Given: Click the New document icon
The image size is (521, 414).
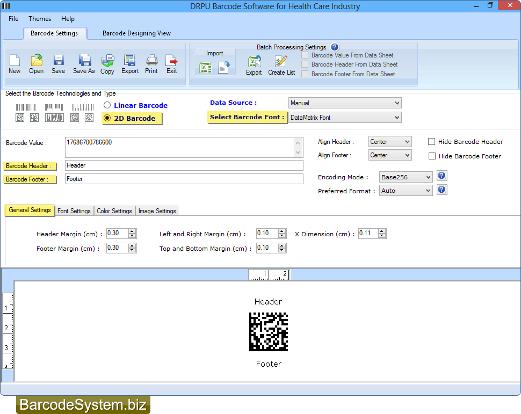Looking at the screenshot, I should (x=15, y=61).
